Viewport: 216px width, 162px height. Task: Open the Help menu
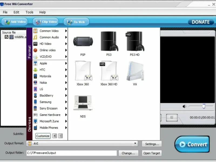(42, 12)
